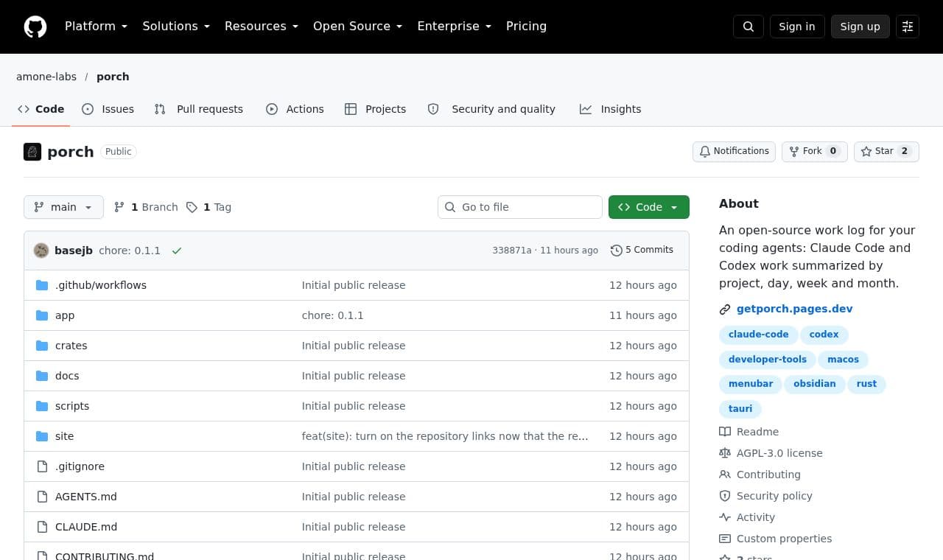Viewport: 943px width, 560px height.
Task: Open the obsidian topic tag
Action: pos(815,384)
